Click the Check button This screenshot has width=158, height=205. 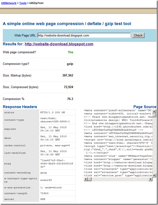pyautogui.click(x=138, y=35)
